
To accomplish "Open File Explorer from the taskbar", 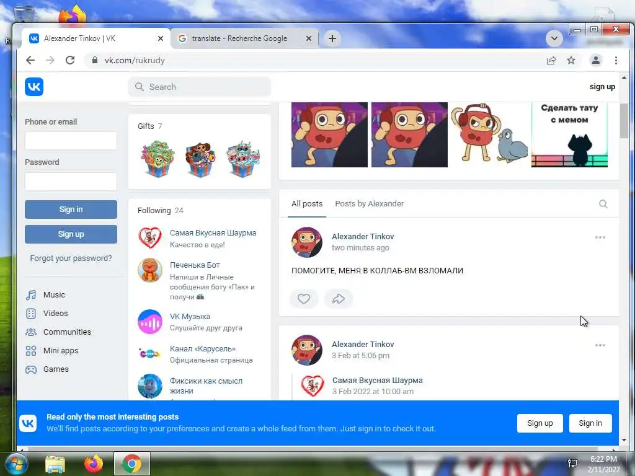I will point(55,464).
